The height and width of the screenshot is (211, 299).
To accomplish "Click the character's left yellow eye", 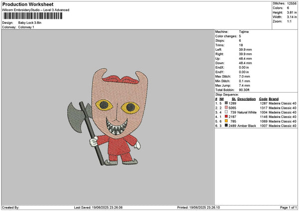I will tap(103, 105).
